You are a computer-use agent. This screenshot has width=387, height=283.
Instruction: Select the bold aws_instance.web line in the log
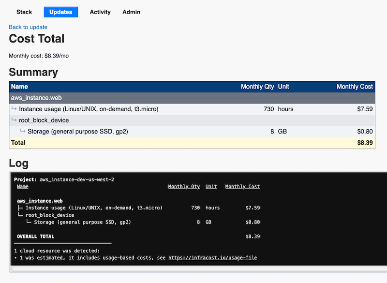[x=40, y=201]
